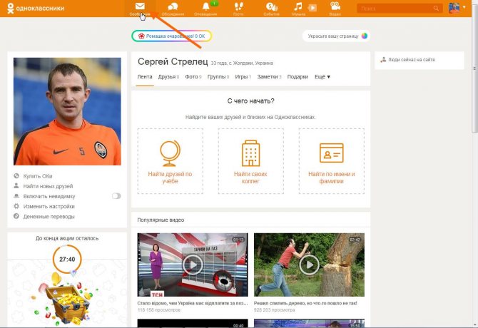This screenshot has height=328, width=478.
Task: Toggle the Включить невидимку switch
Action: click(116, 196)
